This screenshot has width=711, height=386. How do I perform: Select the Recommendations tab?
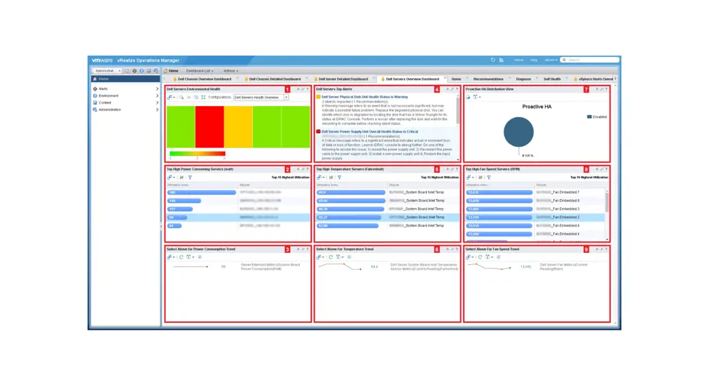pyautogui.click(x=488, y=79)
